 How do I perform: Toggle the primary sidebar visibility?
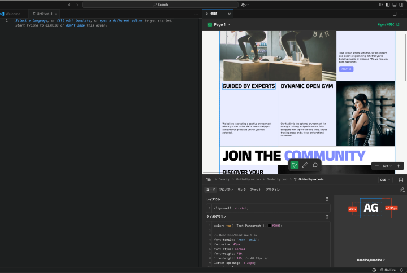(388, 5)
